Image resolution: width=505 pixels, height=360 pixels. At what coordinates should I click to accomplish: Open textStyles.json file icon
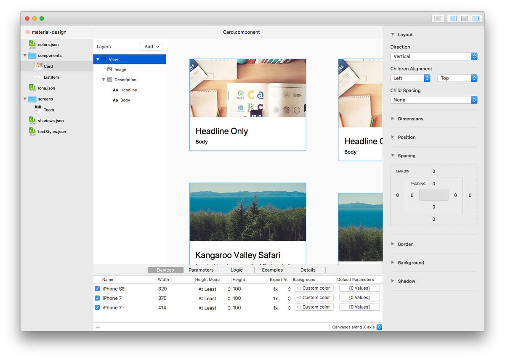click(x=32, y=132)
